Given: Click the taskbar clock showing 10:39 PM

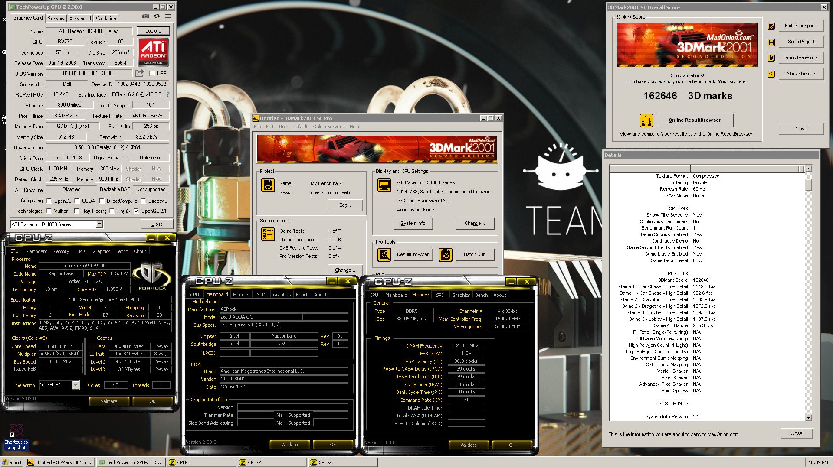Looking at the screenshot, I should point(818,462).
